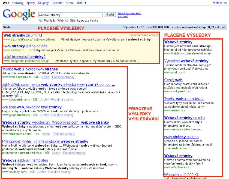Click Archiv link for jakpsatweb.cz result
229x179 pixels.
pos(44,115)
